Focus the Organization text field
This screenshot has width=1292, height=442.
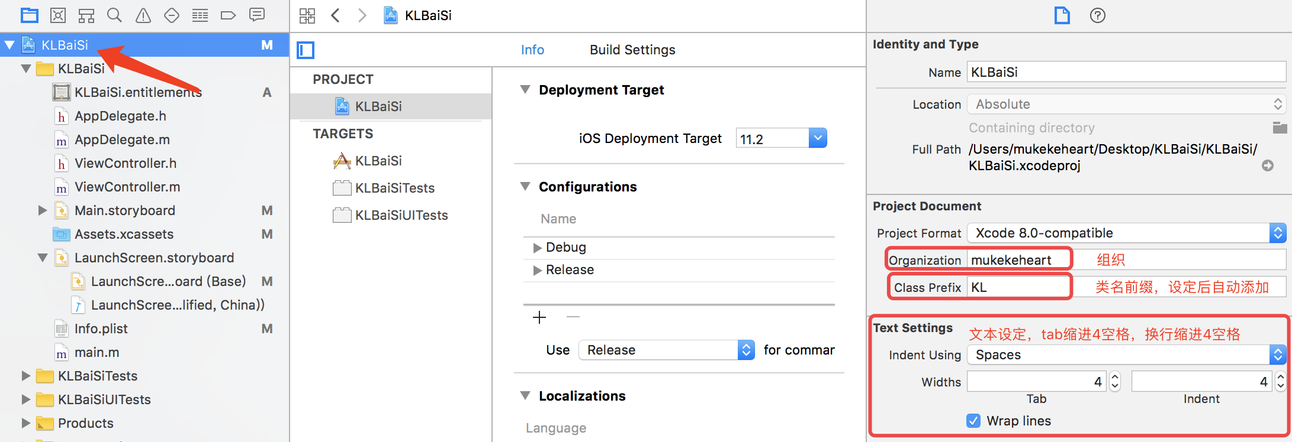coord(1127,260)
